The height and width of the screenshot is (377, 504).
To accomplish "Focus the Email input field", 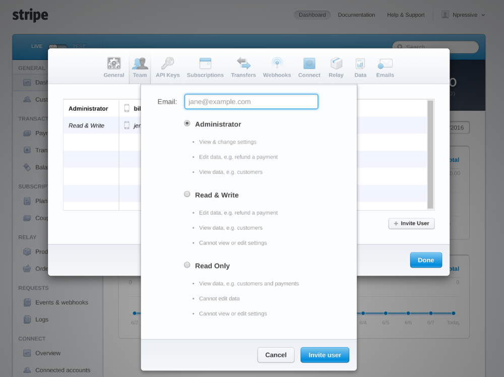I will [251, 102].
